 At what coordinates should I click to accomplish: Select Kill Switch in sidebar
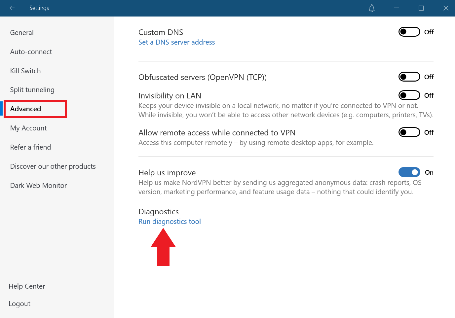click(x=25, y=71)
